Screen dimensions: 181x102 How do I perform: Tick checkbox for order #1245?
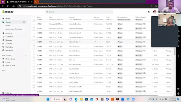(34, 51)
